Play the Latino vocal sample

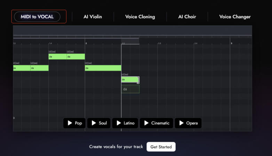125,123
